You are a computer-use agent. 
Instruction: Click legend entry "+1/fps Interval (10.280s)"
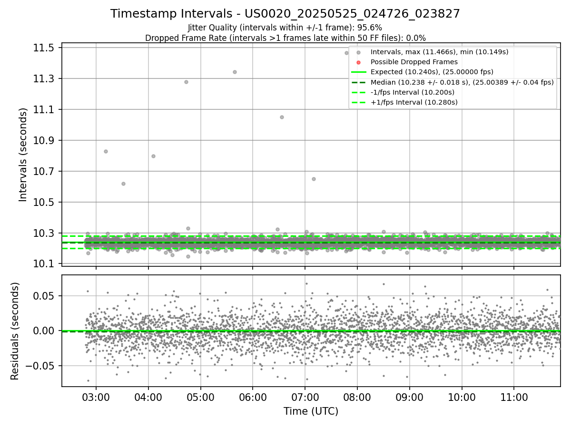pos(414,102)
